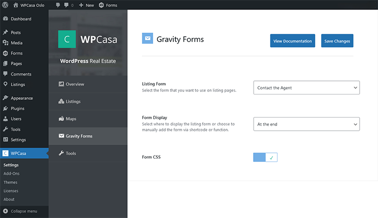Open the WPCasa Oslo home icon
The image size is (378, 218).
click(16, 5)
